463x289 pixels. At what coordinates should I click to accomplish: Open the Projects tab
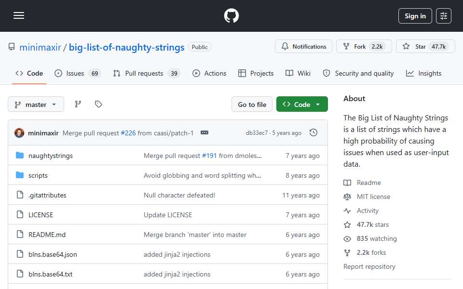pyautogui.click(x=256, y=73)
